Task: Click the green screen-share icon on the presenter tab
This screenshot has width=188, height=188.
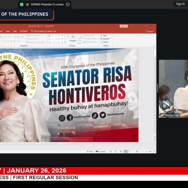Action: 22,4
